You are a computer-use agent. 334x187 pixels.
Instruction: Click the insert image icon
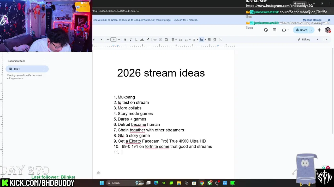[166, 39]
